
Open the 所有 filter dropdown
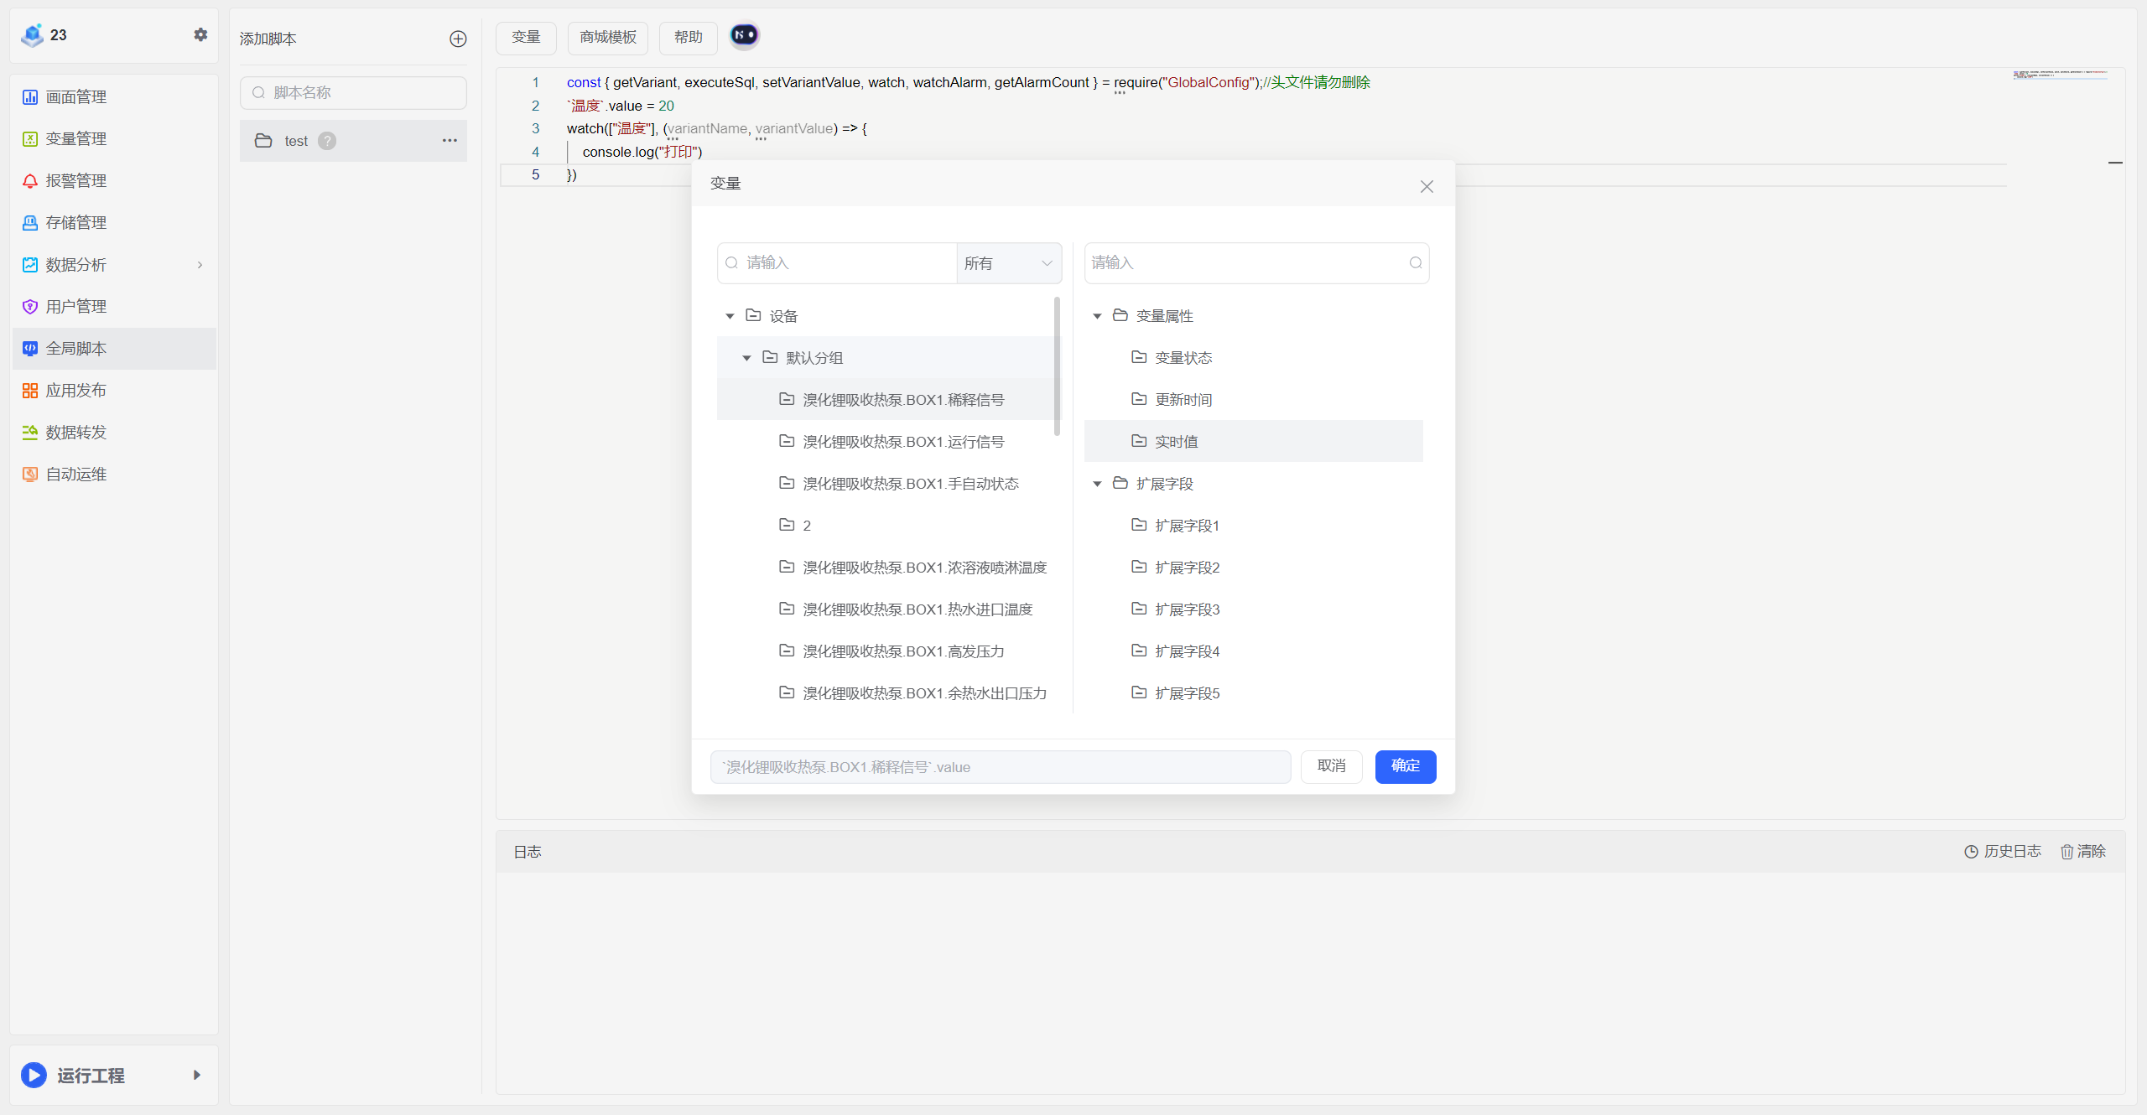tap(1008, 263)
